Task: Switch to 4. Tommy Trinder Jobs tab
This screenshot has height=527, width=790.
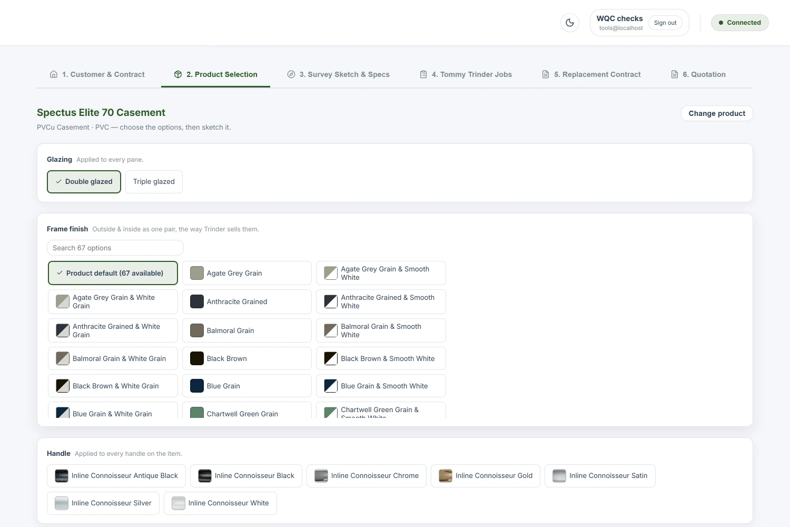Action: click(466, 74)
